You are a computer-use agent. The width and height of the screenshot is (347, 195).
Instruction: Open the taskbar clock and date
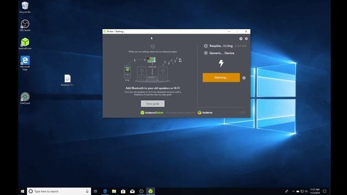tap(314, 191)
